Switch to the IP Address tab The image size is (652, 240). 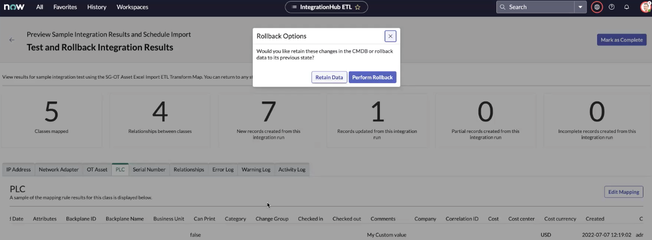click(x=19, y=169)
